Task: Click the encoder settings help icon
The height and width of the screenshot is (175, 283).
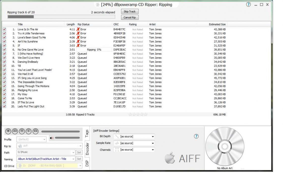Action: (x=196, y=136)
